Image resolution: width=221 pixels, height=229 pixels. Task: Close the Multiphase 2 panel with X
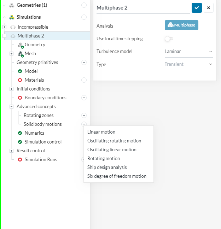coord(209,8)
